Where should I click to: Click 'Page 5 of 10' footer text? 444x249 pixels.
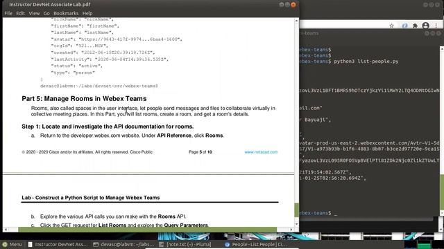click(200, 152)
